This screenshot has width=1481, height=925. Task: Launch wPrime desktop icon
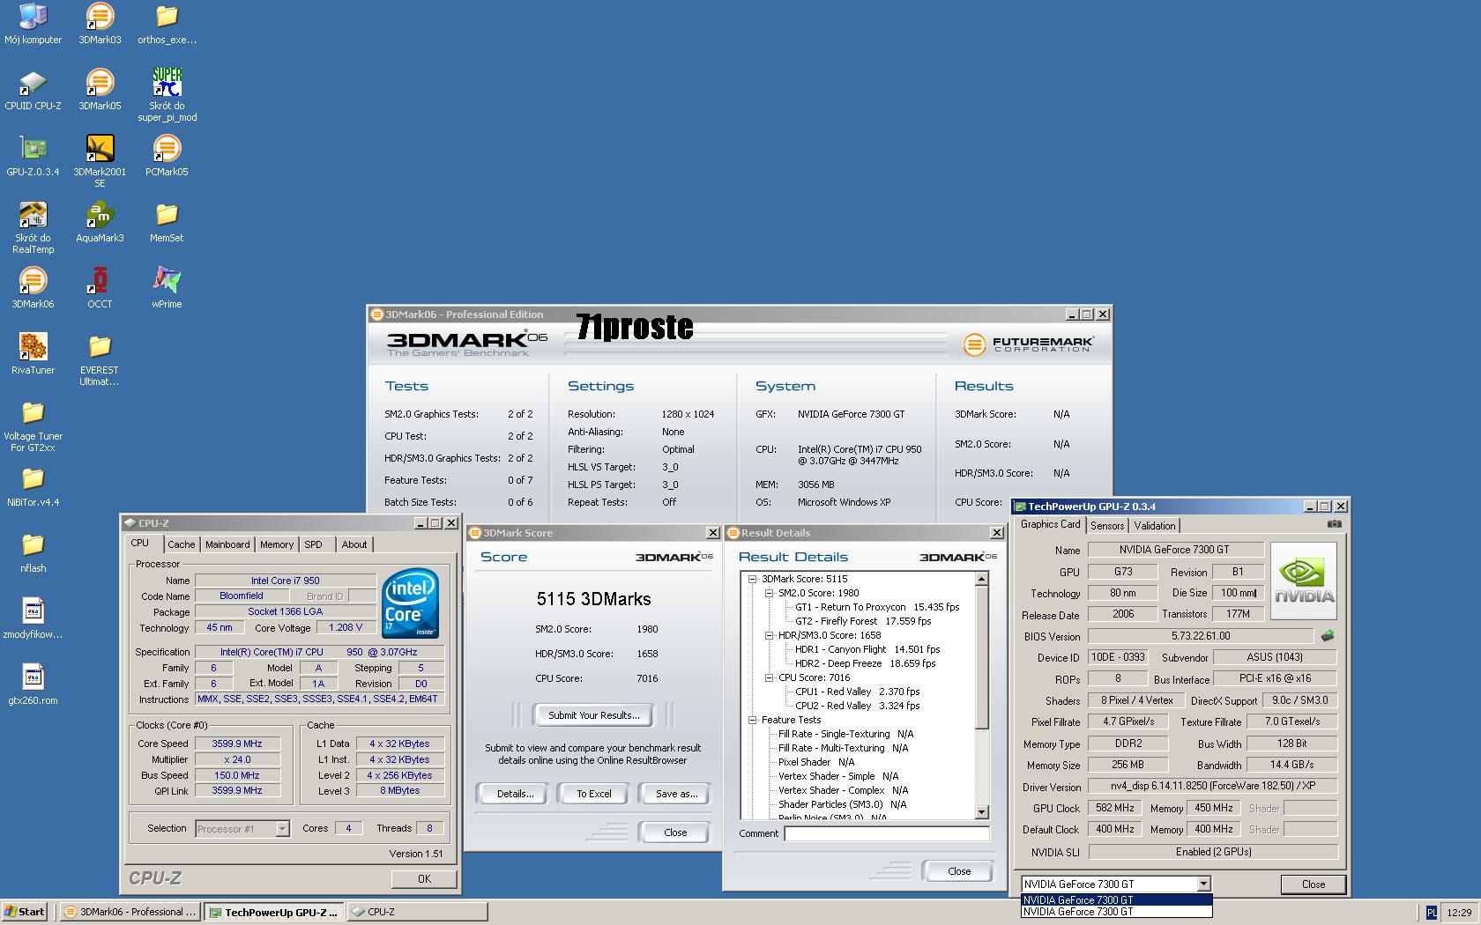pos(167,288)
